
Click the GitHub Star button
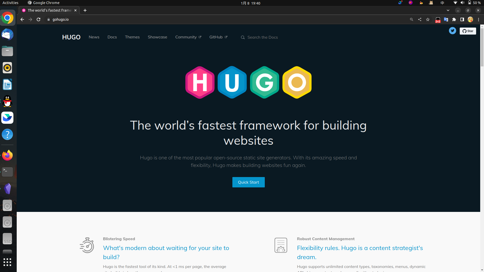click(x=468, y=31)
